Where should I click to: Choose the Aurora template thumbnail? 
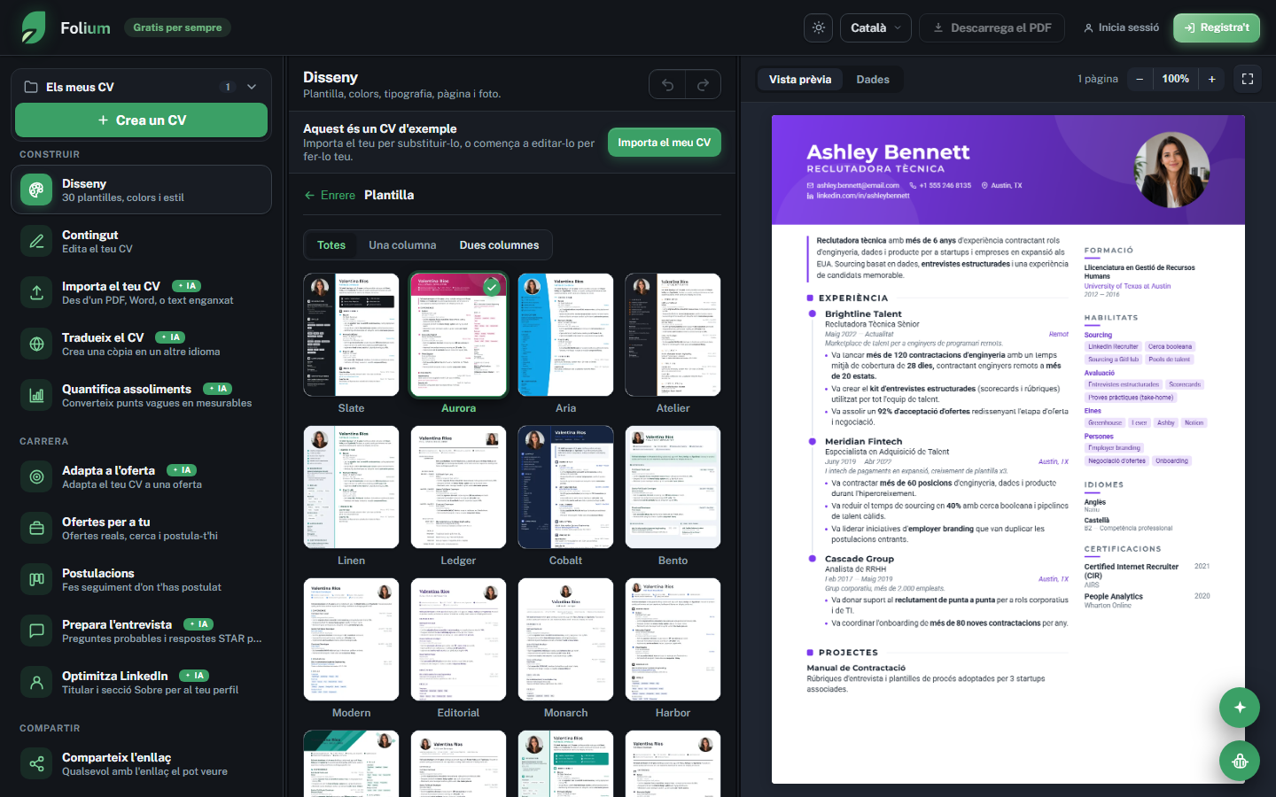[458, 335]
